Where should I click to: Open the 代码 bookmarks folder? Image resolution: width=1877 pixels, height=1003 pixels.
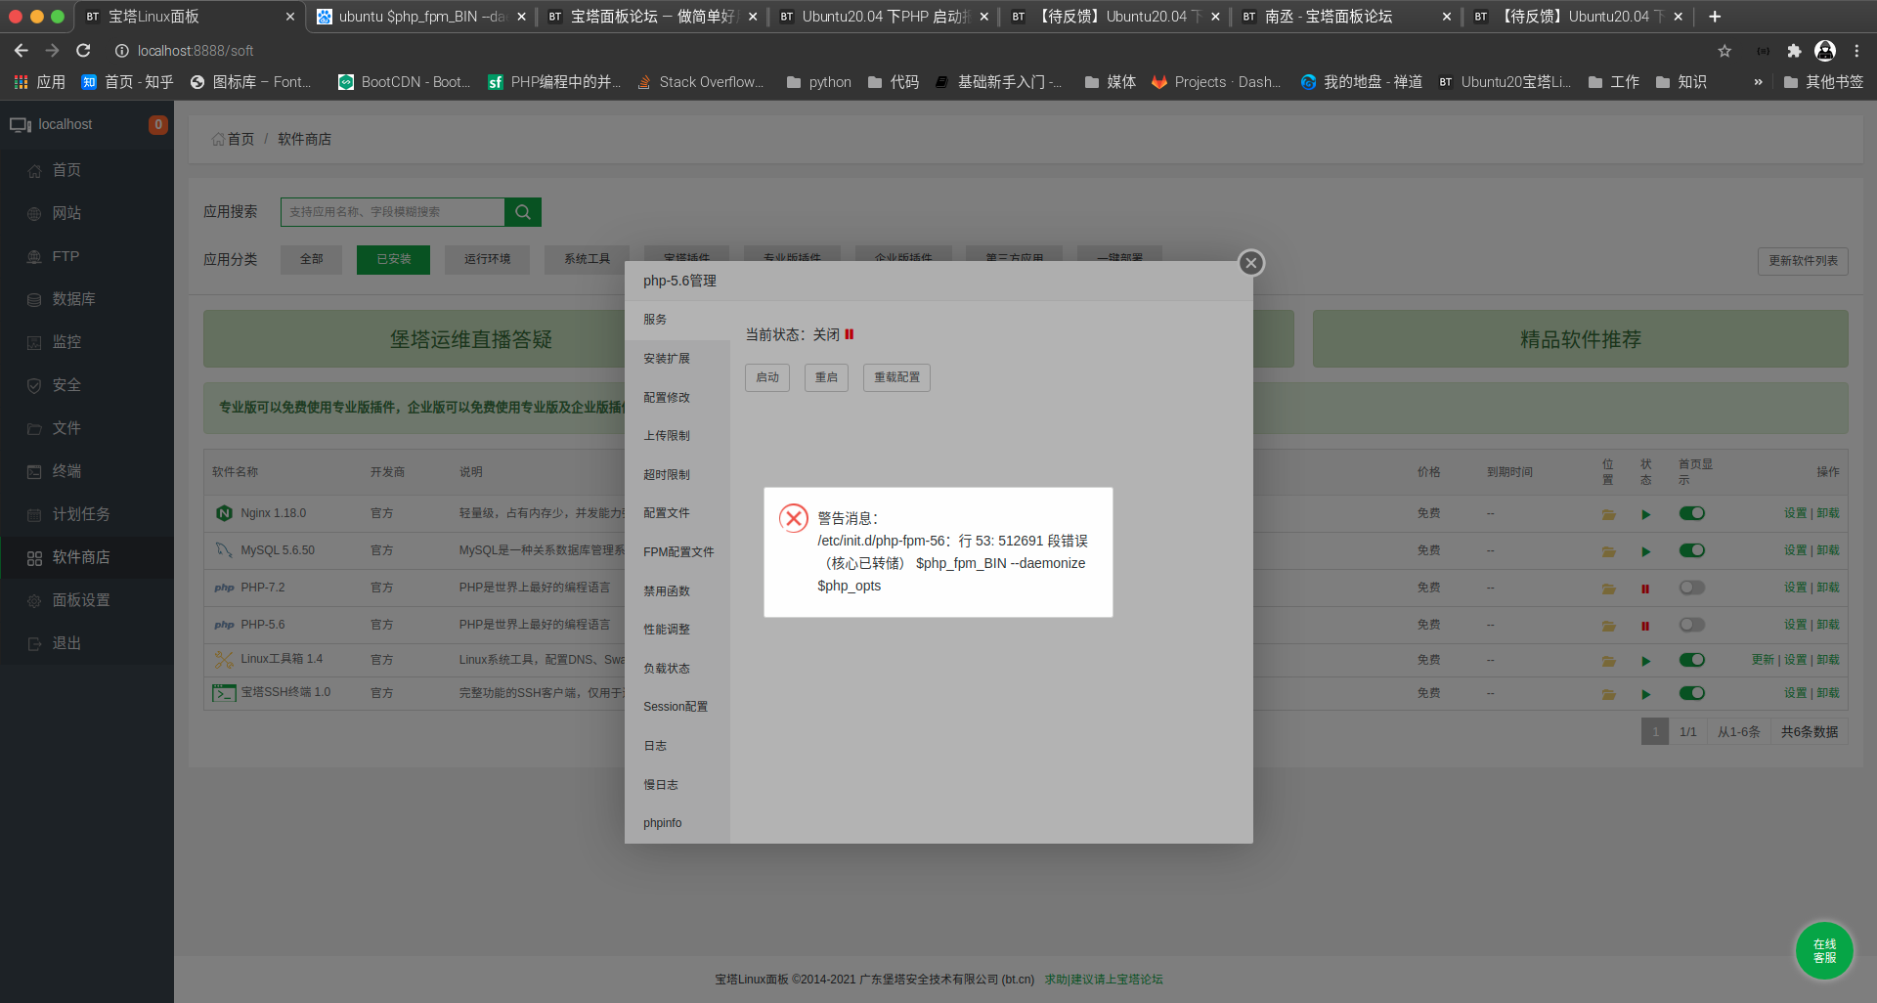894,82
